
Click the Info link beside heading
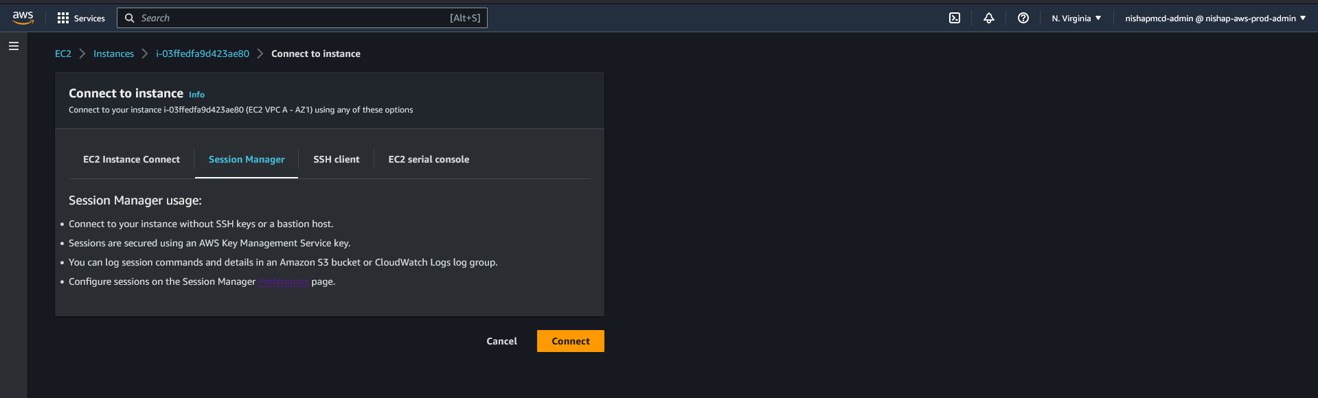196,95
